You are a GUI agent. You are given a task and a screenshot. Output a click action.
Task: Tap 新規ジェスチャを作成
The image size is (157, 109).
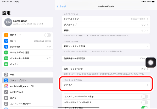tap(106, 46)
